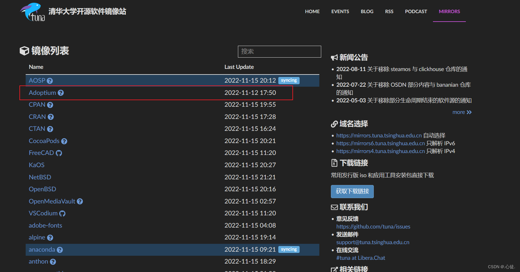This screenshot has width=520, height=272.
Task: Open the 2022-07-22 OSDN bananian notice
Action: click(x=404, y=89)
